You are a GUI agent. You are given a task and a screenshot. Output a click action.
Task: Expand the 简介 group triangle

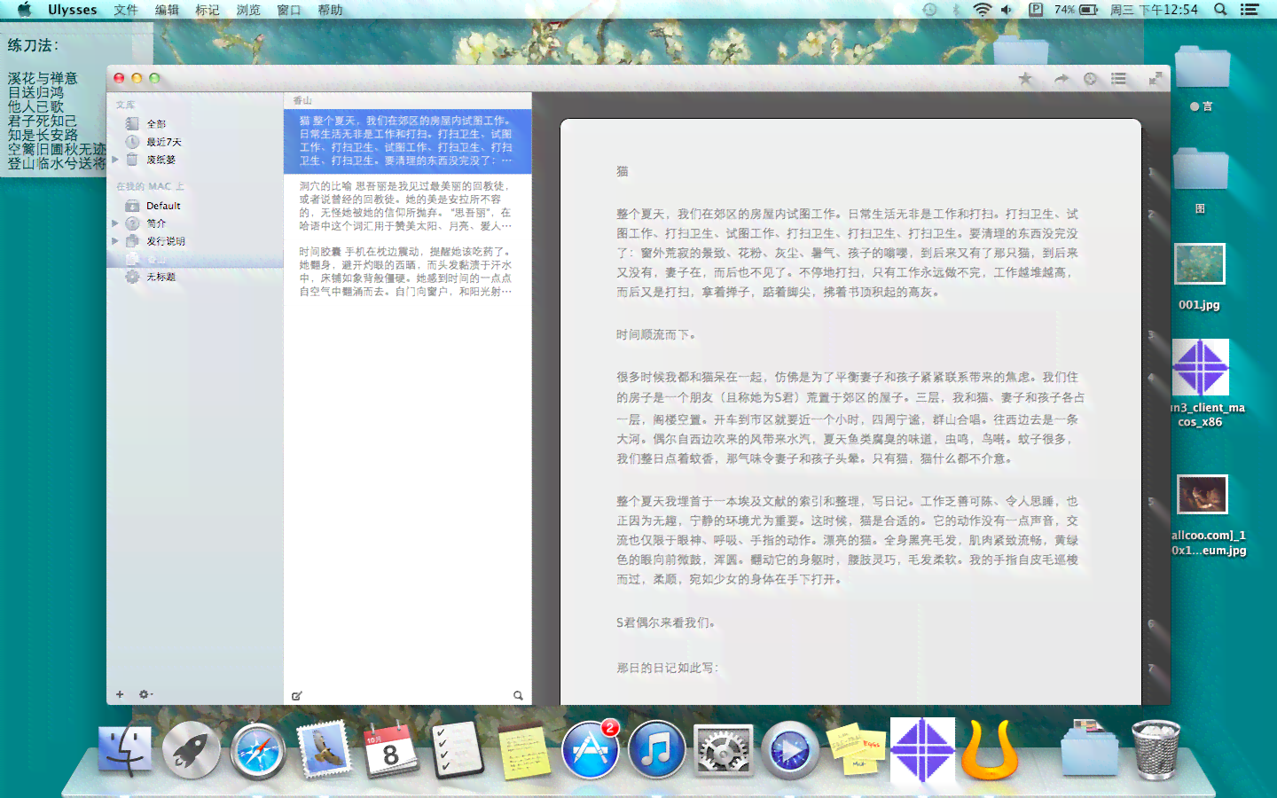115,223
